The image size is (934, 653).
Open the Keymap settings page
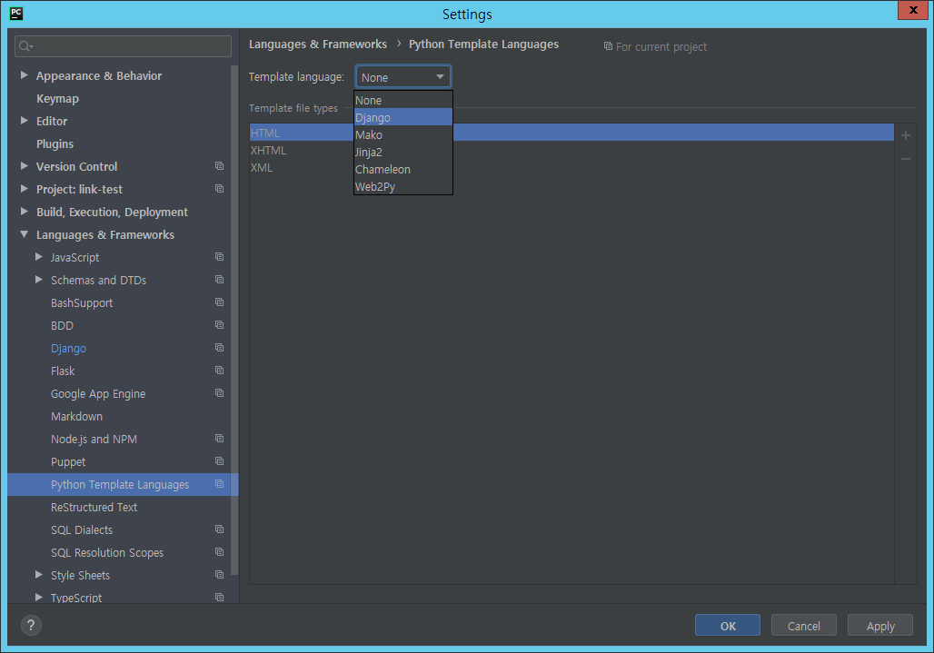coord(57,98)
